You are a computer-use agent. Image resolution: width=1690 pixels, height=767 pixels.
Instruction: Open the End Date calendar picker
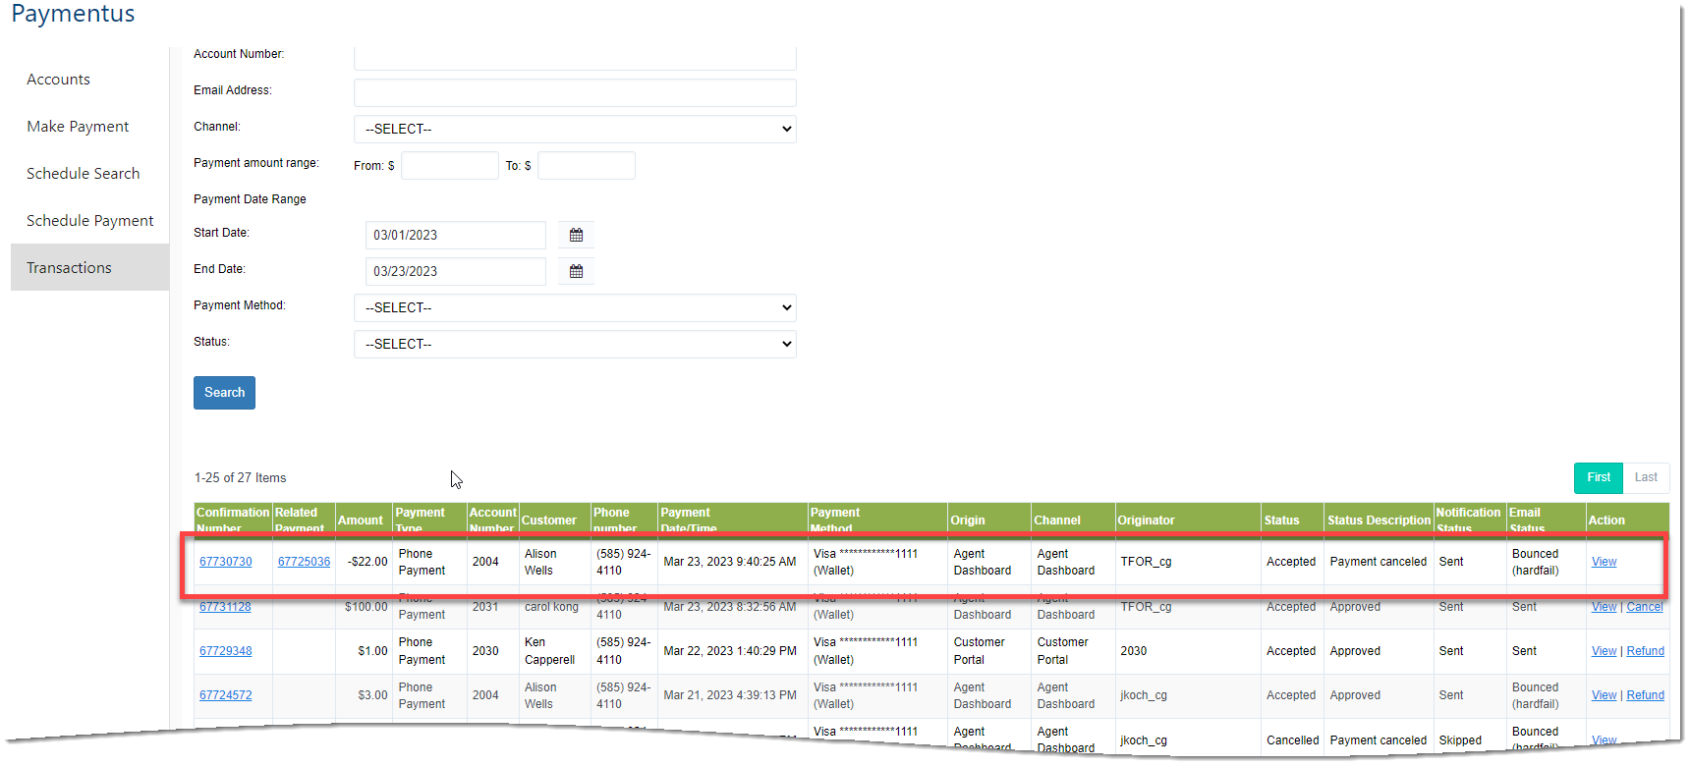tap(576, 271)
